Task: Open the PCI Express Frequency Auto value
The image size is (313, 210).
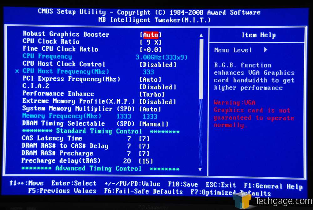Action: click(150, 79)
